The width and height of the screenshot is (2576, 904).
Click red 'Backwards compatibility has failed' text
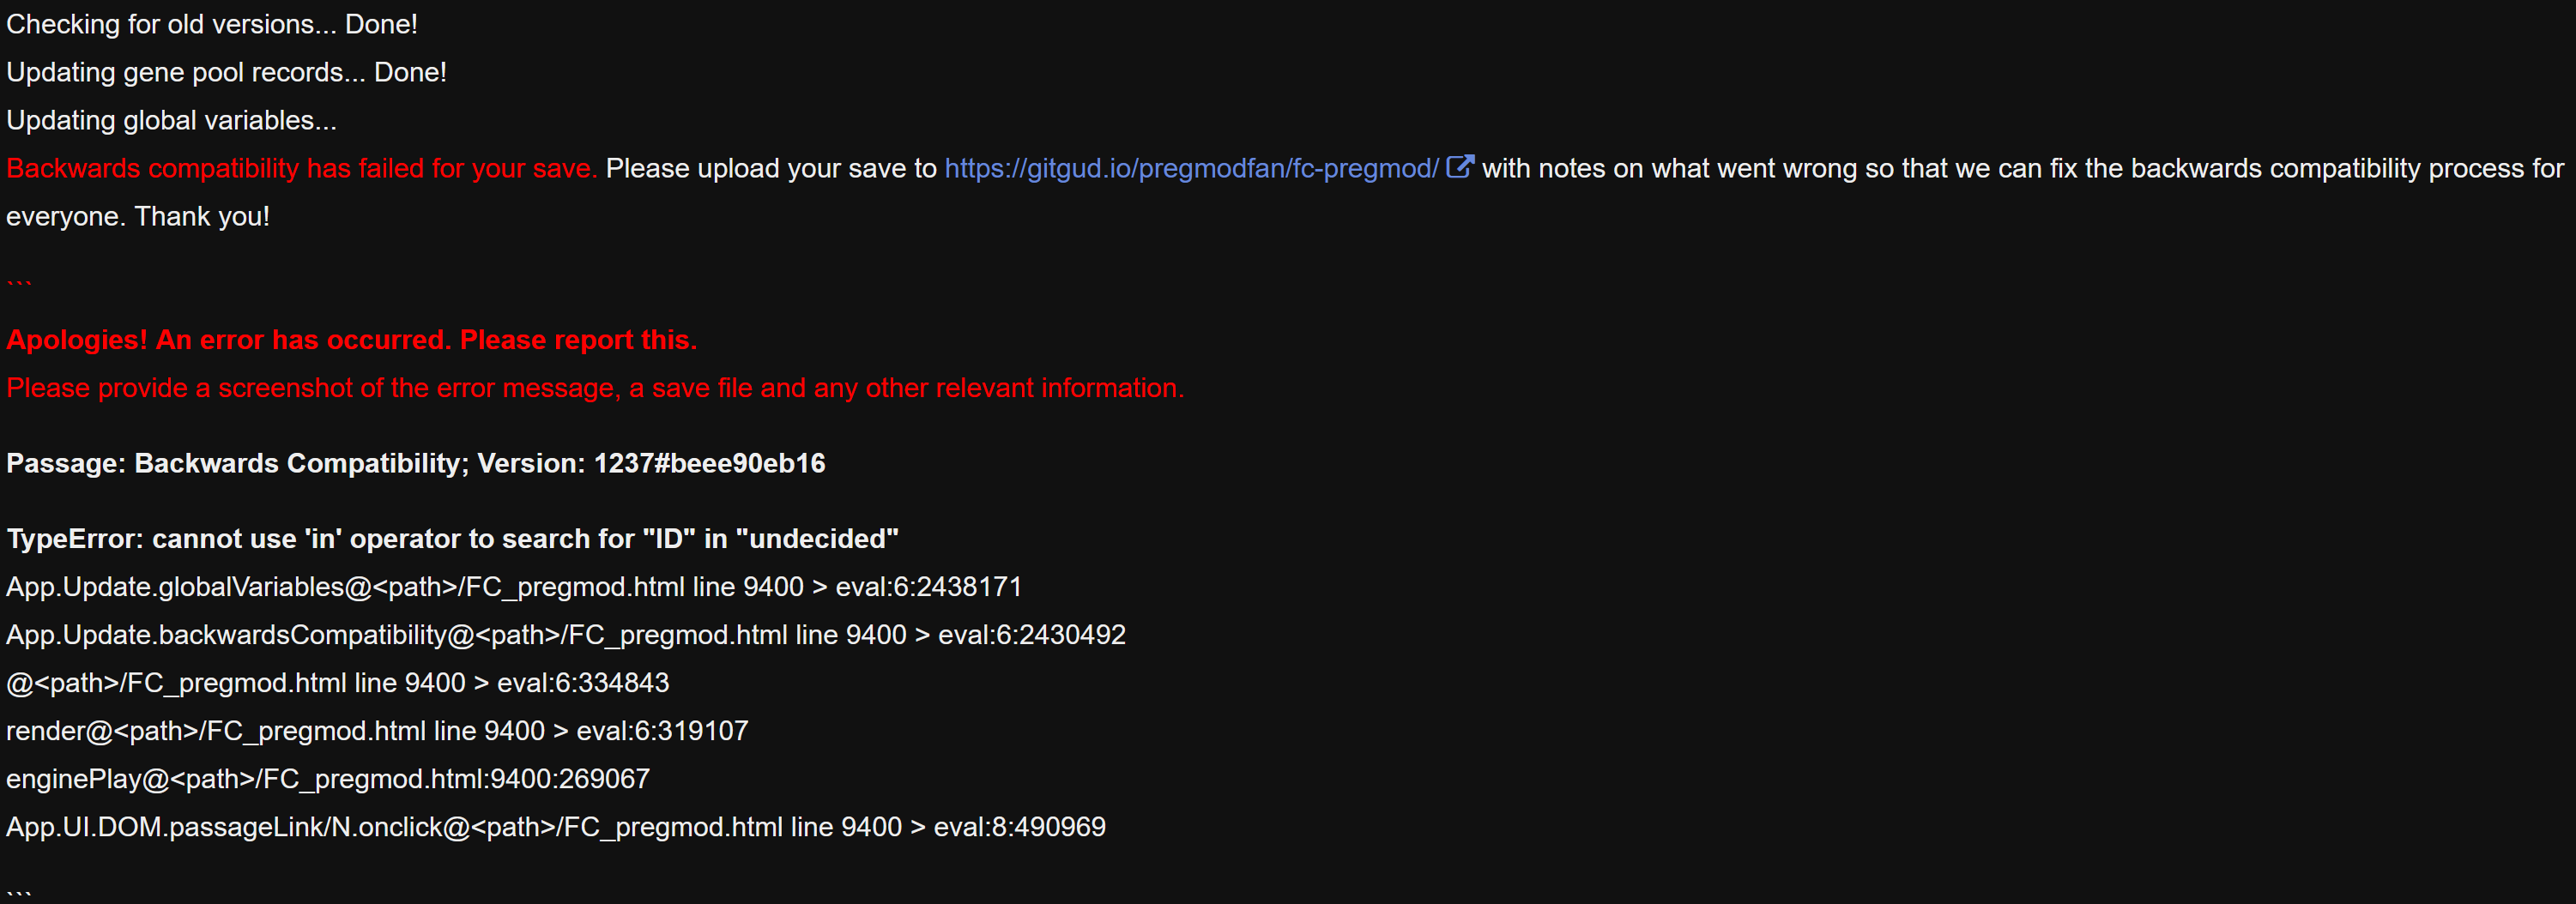click(x=301, y=168)
